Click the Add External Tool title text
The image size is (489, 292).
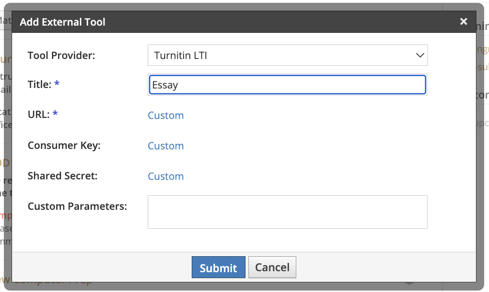pyautogui.click(x=62, y=22)
